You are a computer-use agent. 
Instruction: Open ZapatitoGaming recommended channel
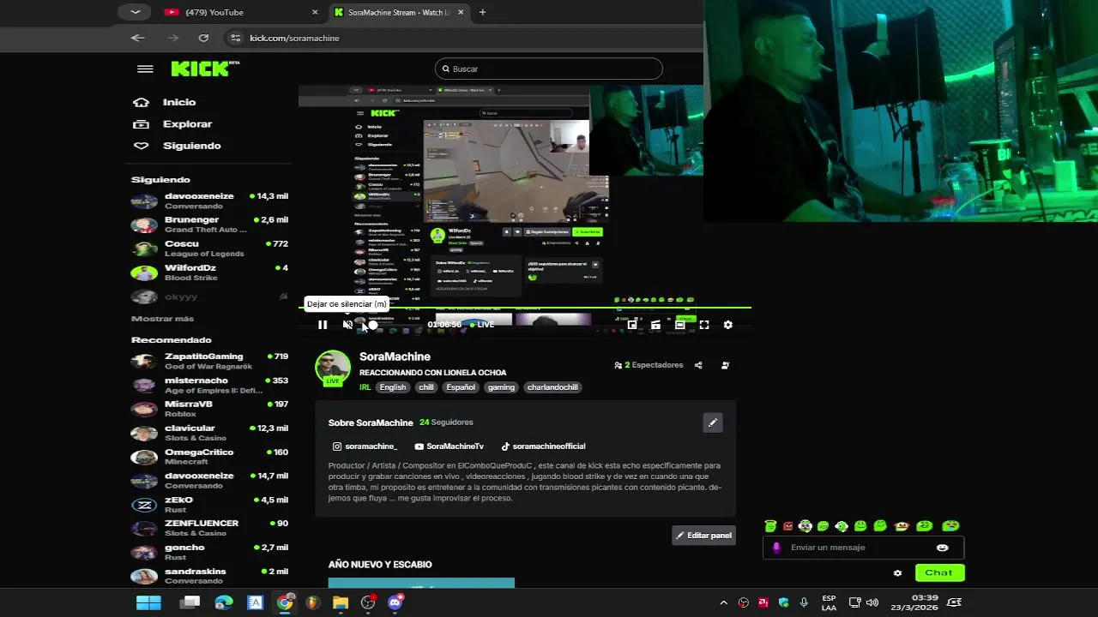pyautogui.click(x=210, y=361)
